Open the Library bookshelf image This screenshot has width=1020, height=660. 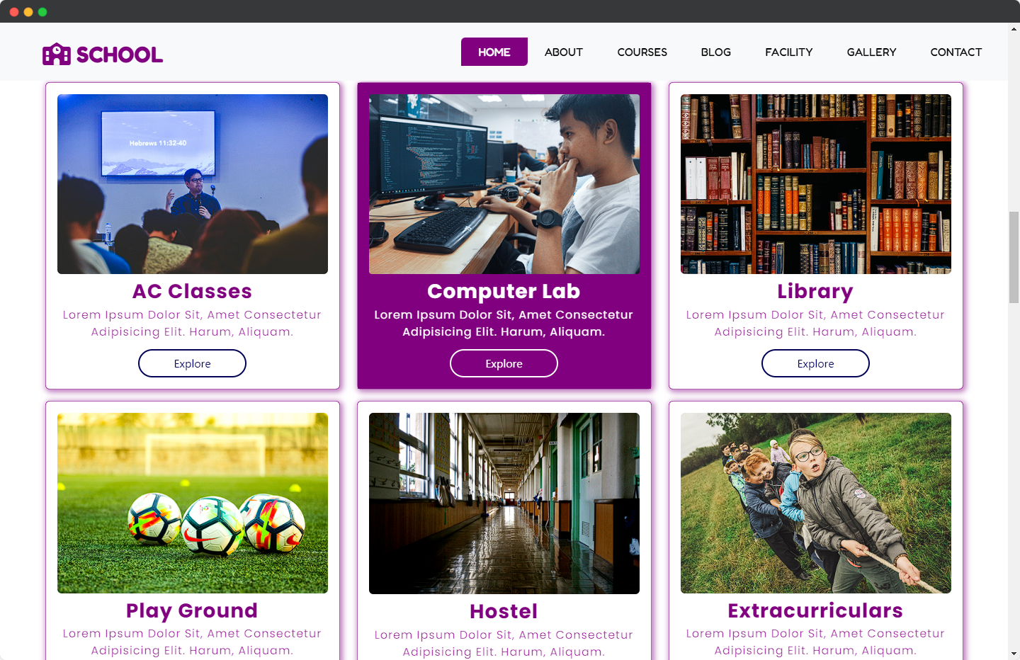816,184
